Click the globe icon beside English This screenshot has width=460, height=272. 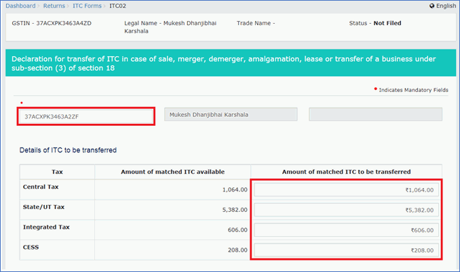click(x=432, y=6)
